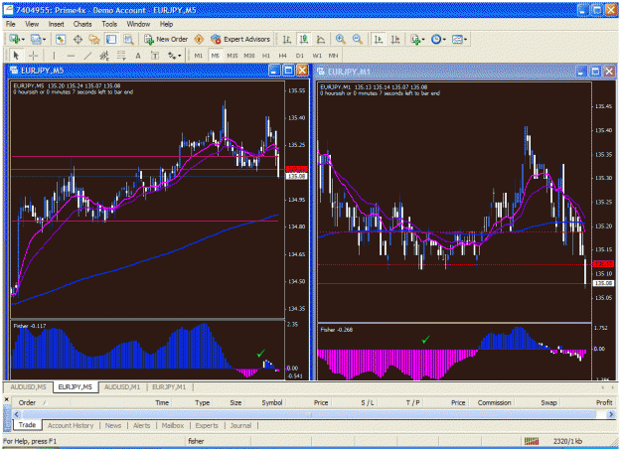Expand the Profiles dropdown arrow
Viewport: 621px width, 449px height.
(44, 39)
